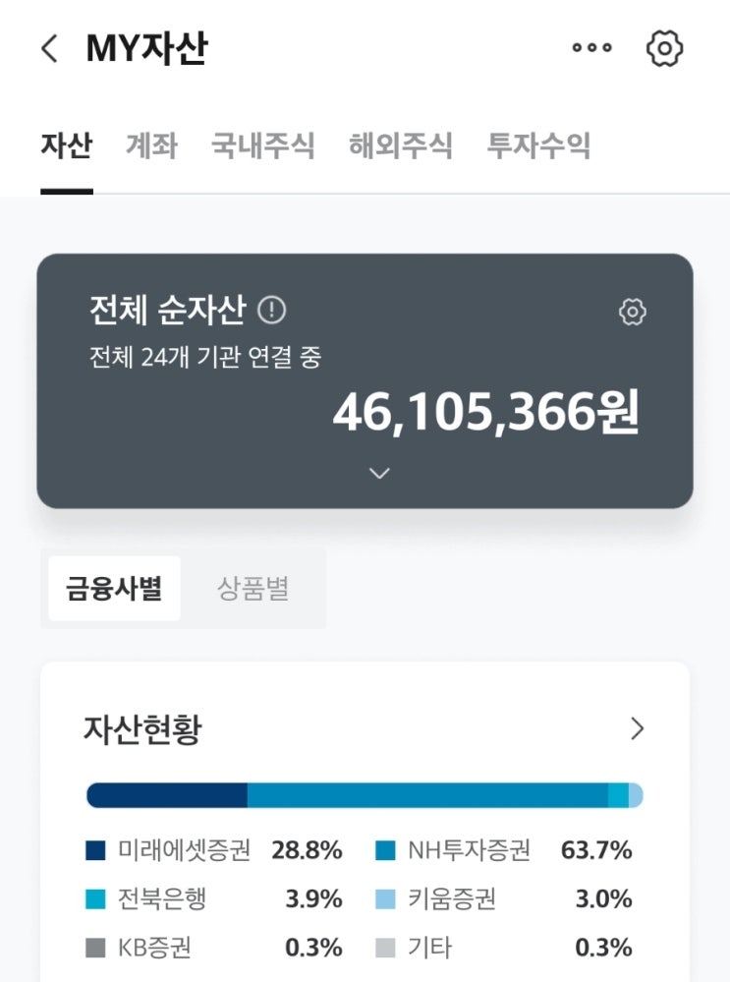
Task: Open net asset card gear settings
Action: (x=632, y=313)
